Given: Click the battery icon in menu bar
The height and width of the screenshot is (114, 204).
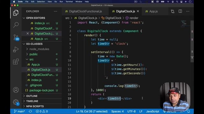Looking at the screenshot, I should point(163,2).
